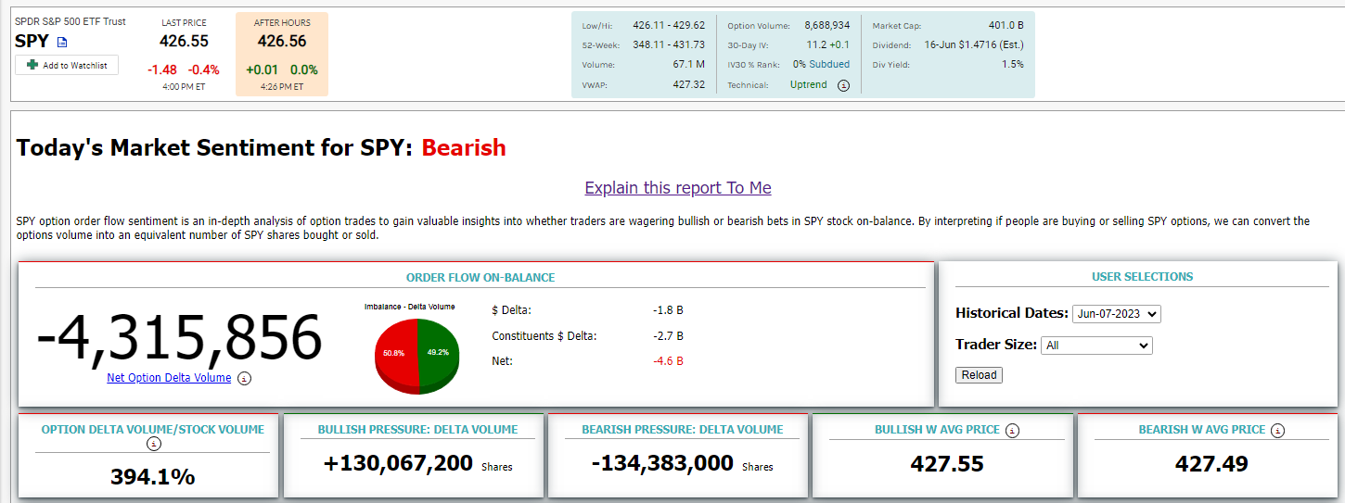Screen dimensions: 1345x503
Task: Click the Market Cap 401.0 B value
Action: (x=1006, y=26)
